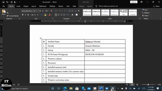The width and height of the screenshot is (162, 91).
Task: Expand the Styles gallery more arrow
Action: click(138, 15)
